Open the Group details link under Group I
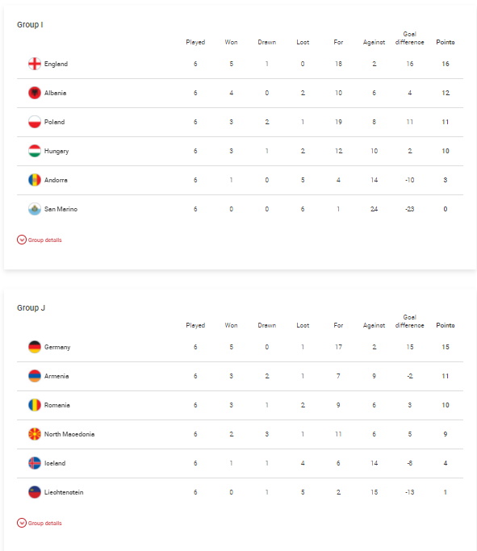Viewport: 477px width, 551px height. [x=44, y=240]
